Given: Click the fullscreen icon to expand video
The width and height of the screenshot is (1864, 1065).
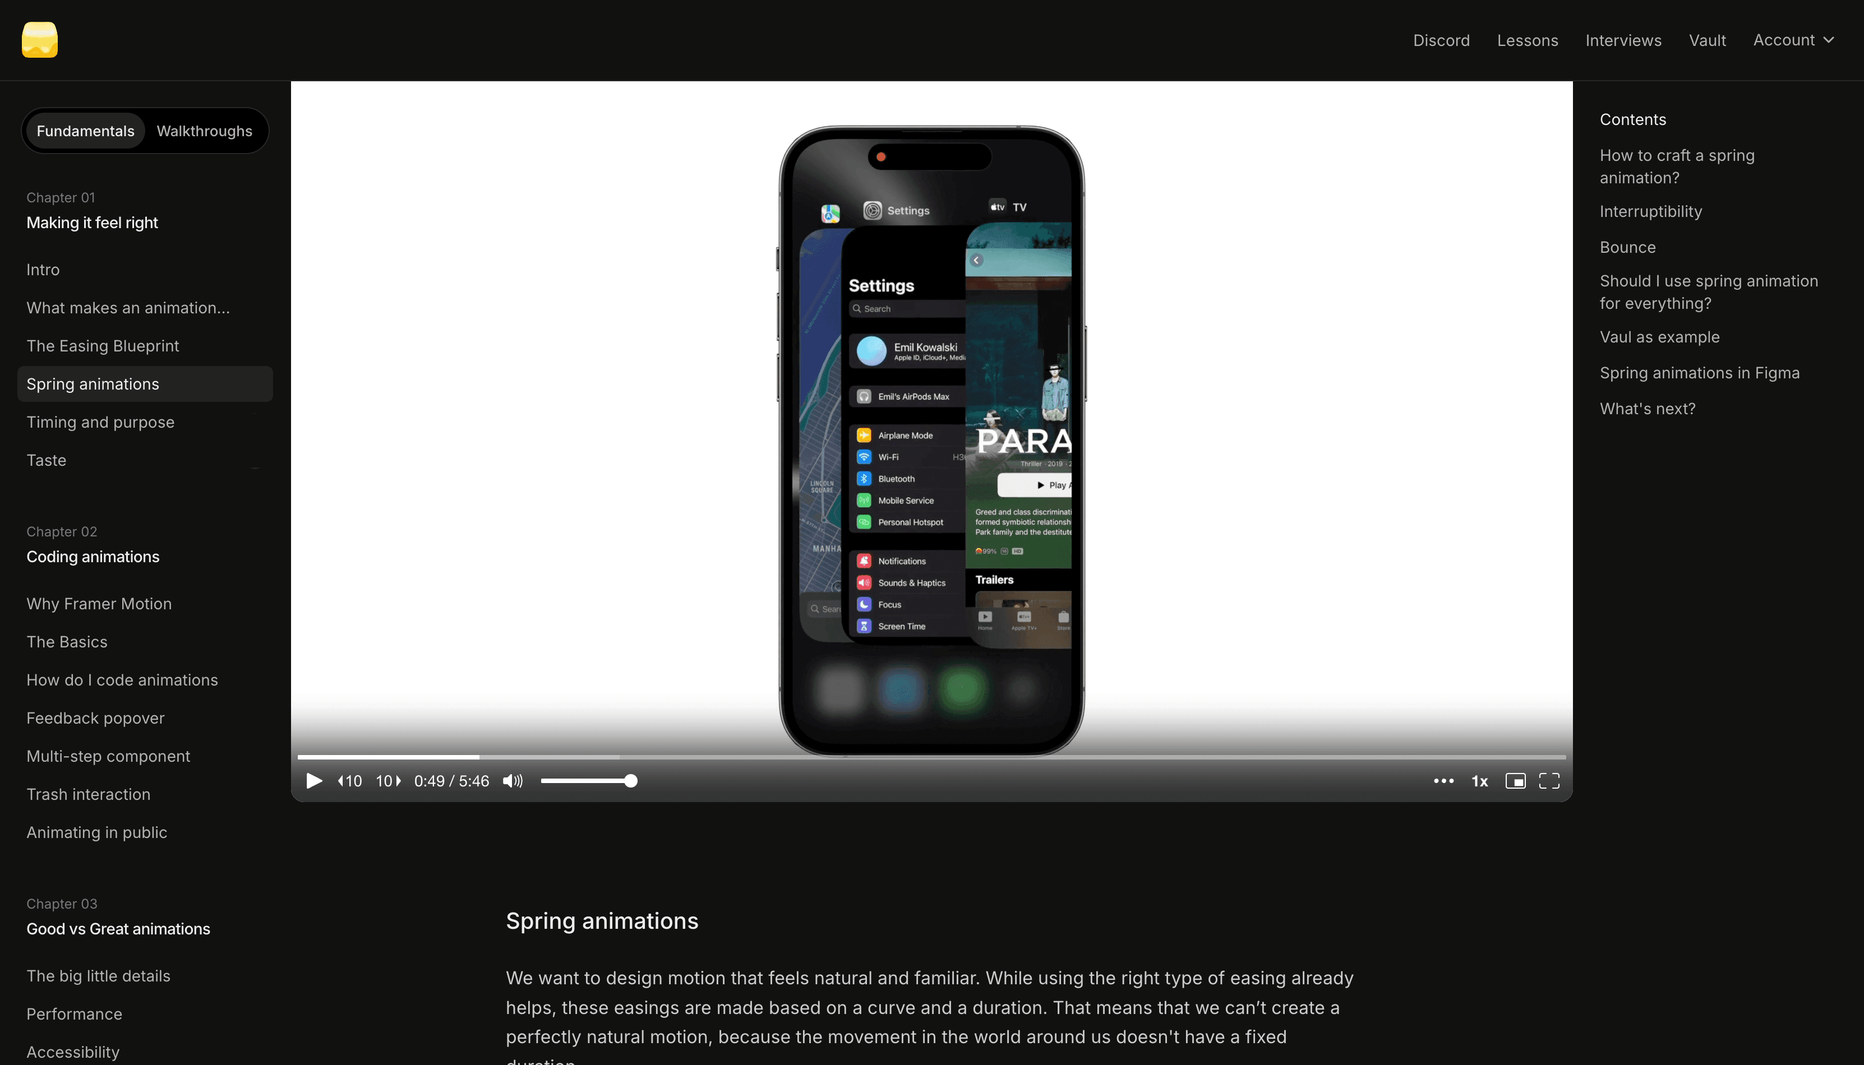Looking at the screenshot, I should click(1551, 781).
